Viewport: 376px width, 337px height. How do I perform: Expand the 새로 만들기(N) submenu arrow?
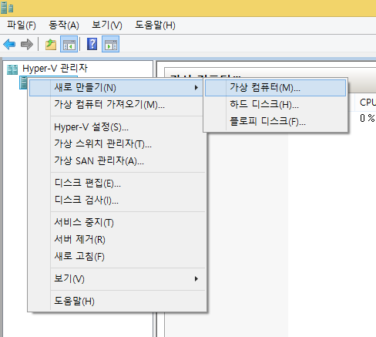point(196,88)
